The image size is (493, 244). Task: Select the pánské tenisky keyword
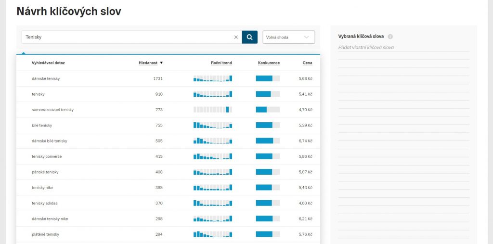tap(45, 172)
